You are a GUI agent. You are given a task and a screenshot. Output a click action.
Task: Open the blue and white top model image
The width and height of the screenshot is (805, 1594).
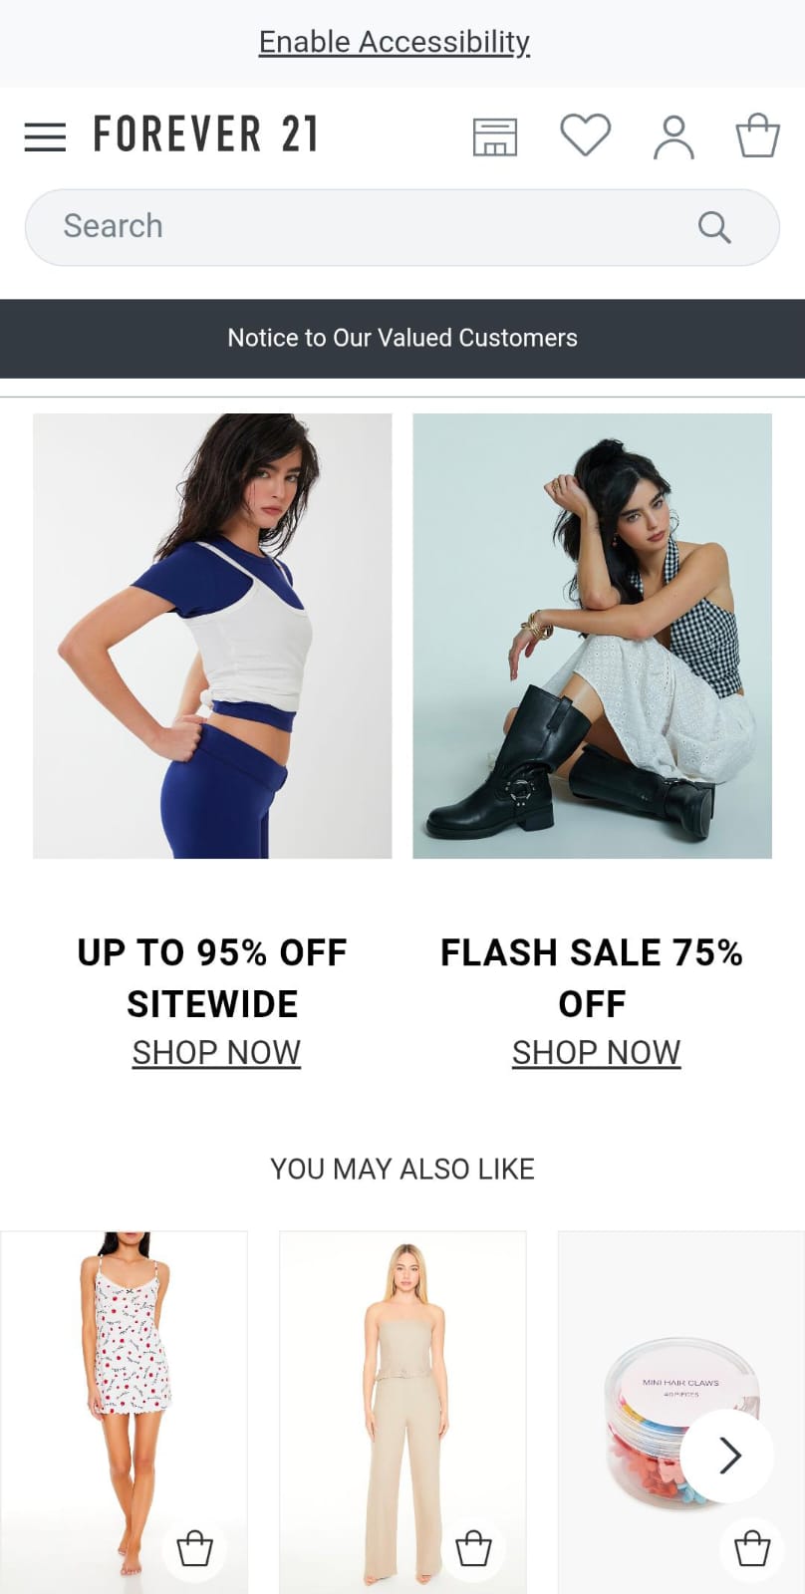point(212,636)
